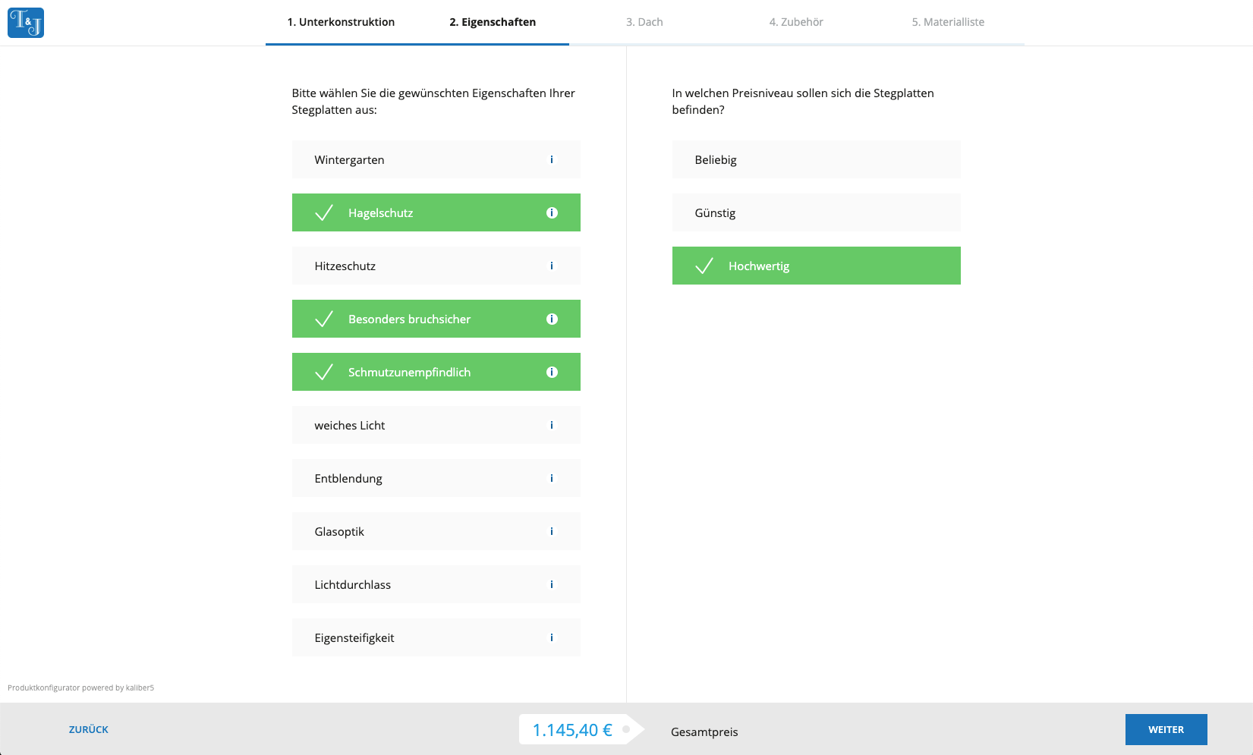
Task: Open info icon for Entblendung
Action: point(552,478)
